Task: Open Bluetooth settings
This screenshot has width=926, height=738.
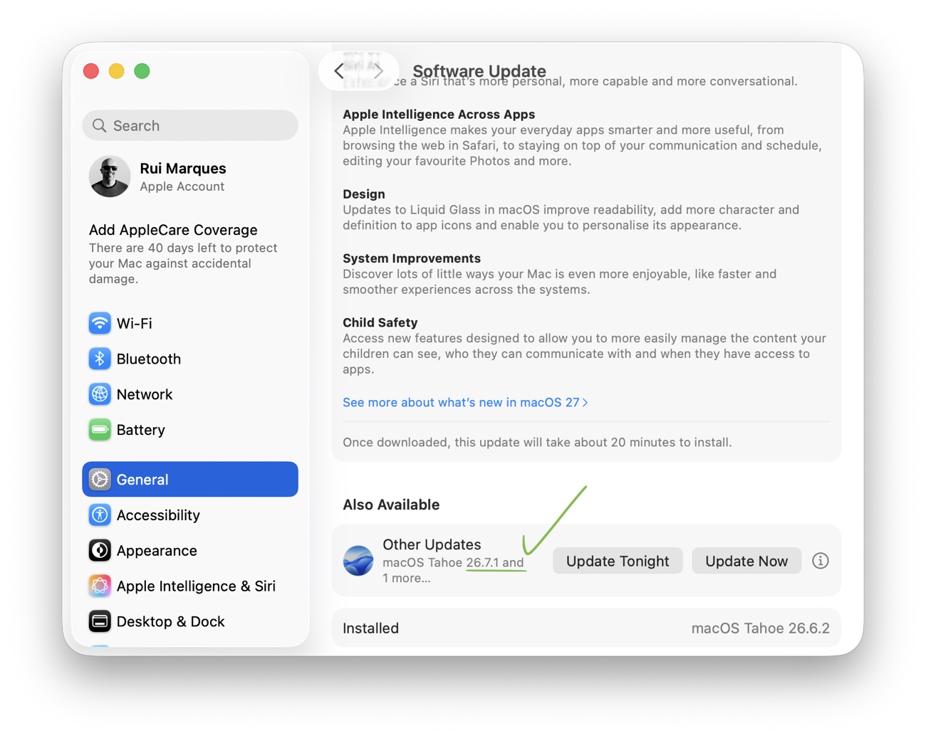Action: tap(190, 359)
